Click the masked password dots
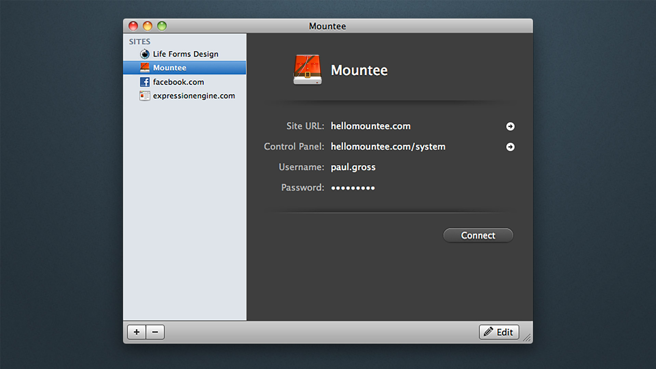 (353, 188)
